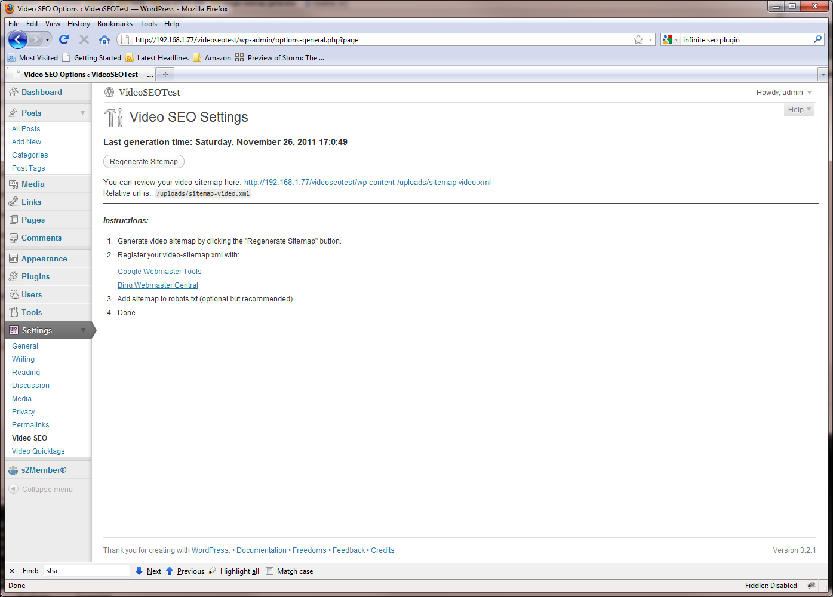The image size is (833, 597).
Task: Click the Forward navigation arrow
Action: coord(35,40)
